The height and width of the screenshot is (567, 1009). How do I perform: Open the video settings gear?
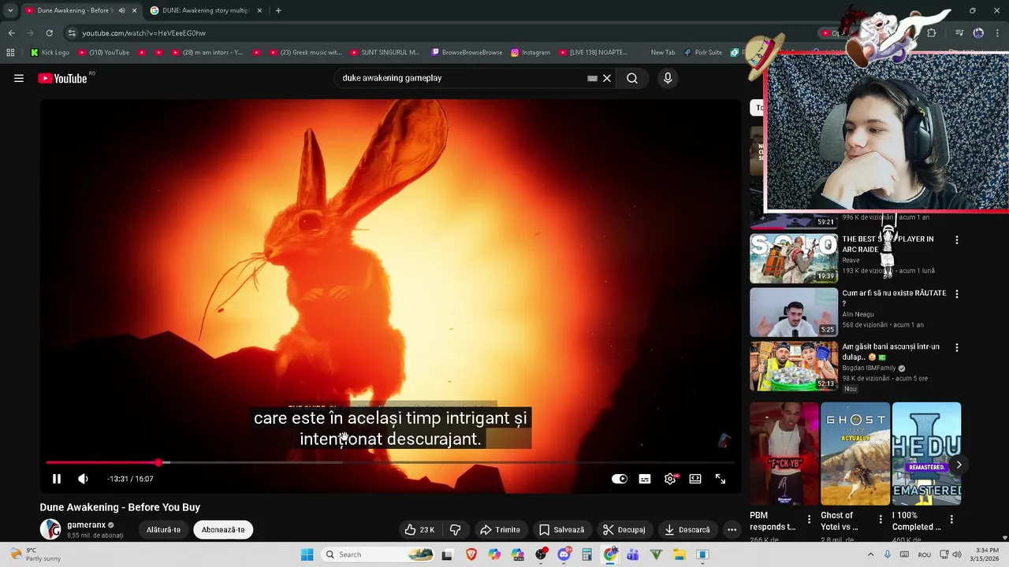[x=670, y=479]
